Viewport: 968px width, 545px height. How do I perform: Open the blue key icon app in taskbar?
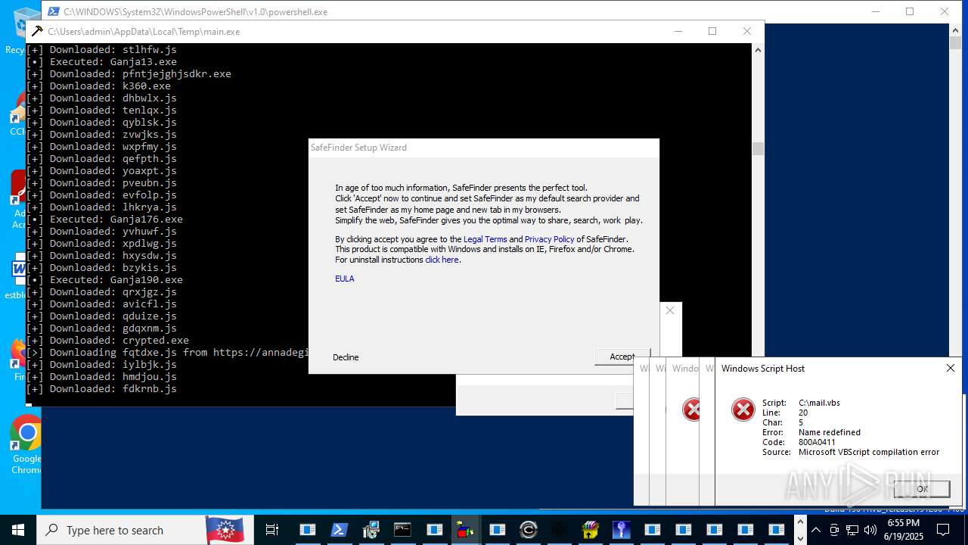(622, 530)
